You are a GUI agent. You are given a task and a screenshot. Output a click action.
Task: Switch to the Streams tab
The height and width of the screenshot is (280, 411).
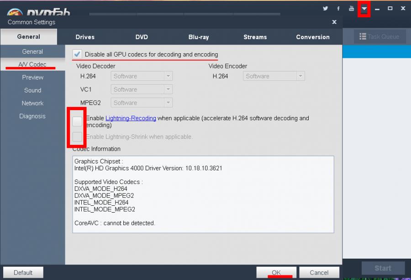[x=255, y=37]
